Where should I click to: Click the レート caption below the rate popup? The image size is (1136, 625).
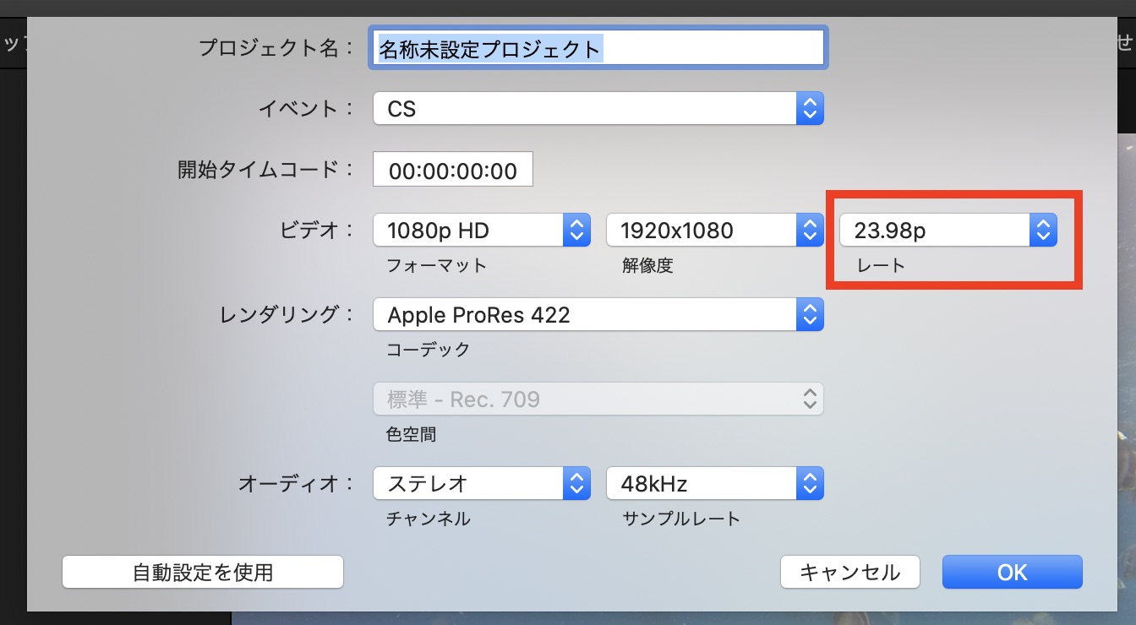[881, 265]
